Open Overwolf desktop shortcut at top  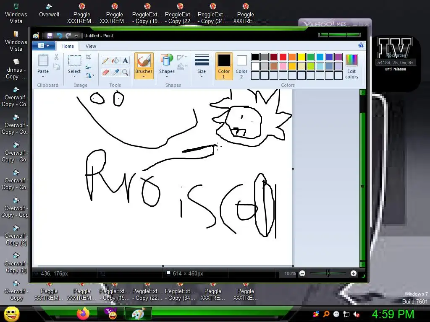point(49,10)
